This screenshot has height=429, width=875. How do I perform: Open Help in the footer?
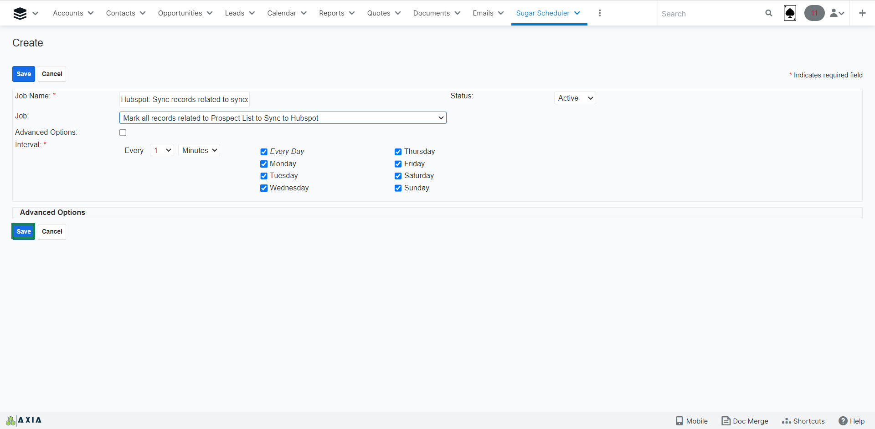pos(852,421)
